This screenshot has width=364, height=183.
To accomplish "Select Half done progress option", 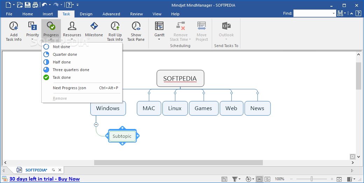I will pyautogui.click(x=82, y=62).
